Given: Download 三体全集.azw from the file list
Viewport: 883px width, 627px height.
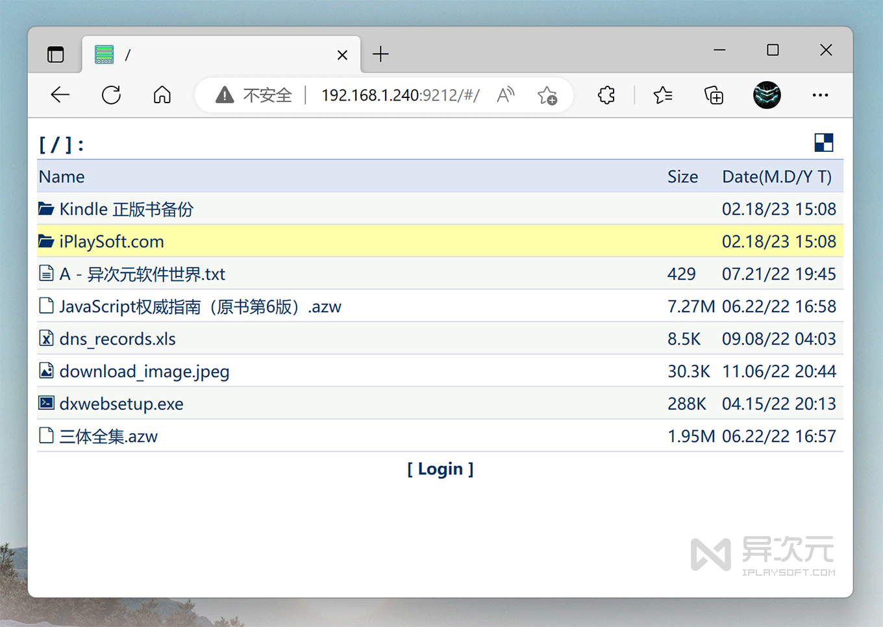Looking at the screenshot, I should (108, 436).
